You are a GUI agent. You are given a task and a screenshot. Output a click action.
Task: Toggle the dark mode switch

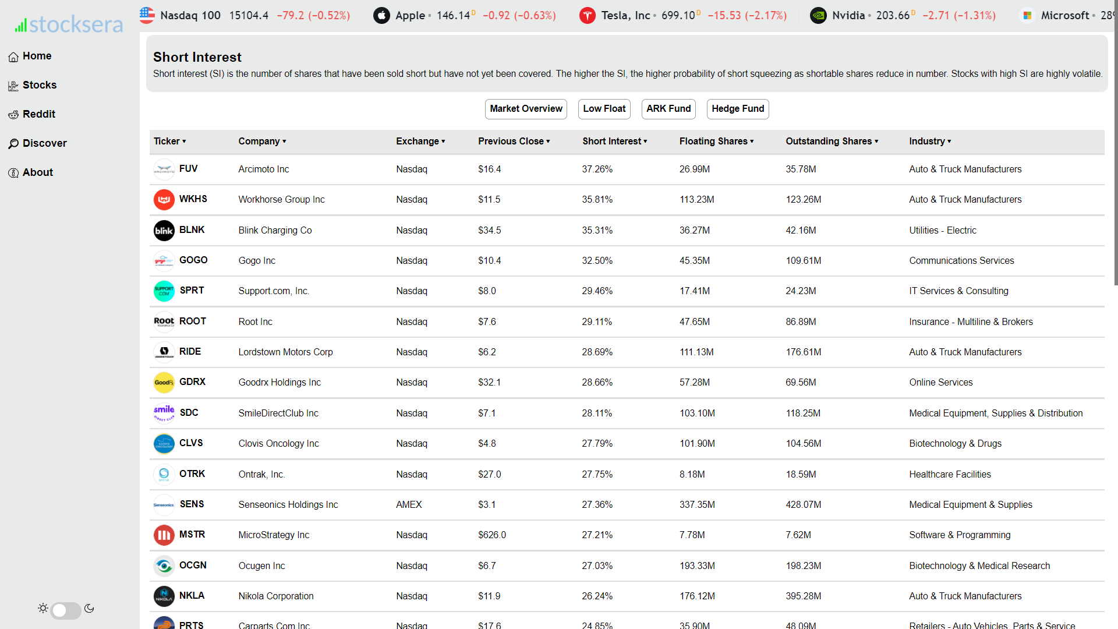66,610
